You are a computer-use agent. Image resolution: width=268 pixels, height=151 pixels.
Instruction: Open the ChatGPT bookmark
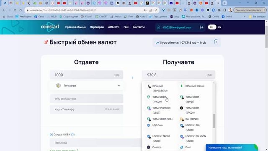tap(101, 17)
